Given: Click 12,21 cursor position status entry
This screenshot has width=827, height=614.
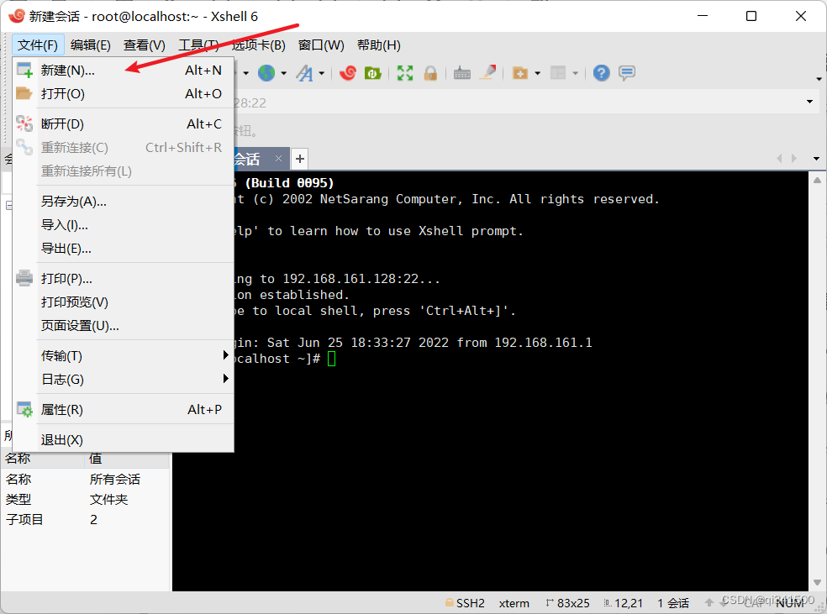Looking at the screenshot, I should [x=624, y=603].
